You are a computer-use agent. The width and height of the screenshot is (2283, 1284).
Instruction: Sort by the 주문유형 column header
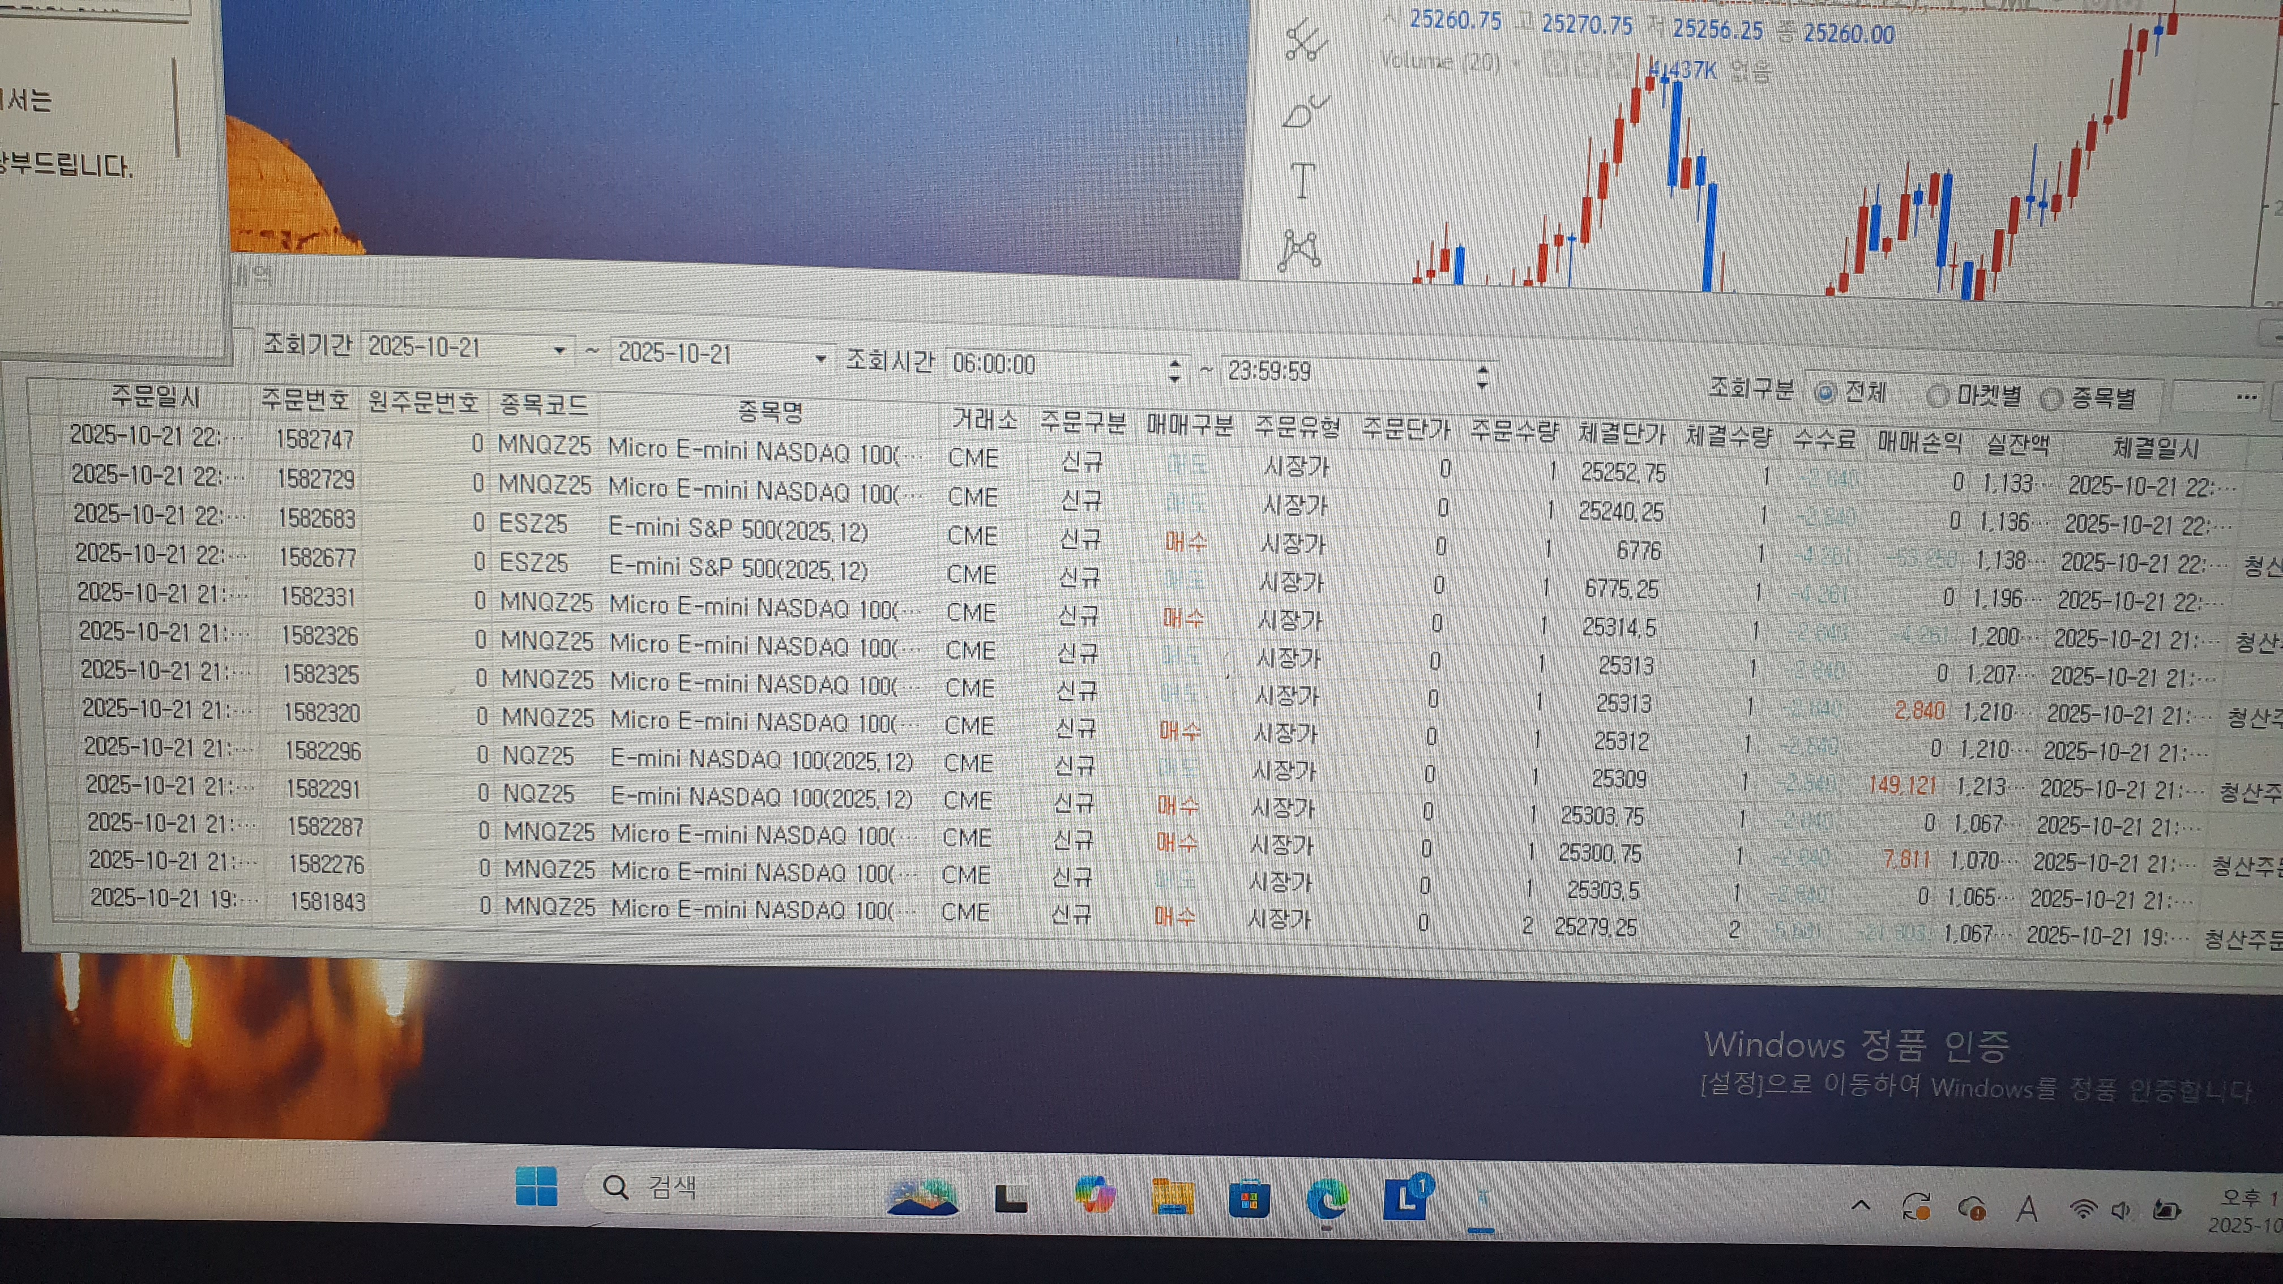(1297, 427)
